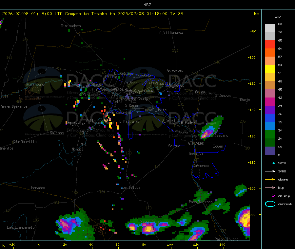Click the '-20' tick on the bottom km axis
The width and height of the screenshot is (295, 249).
click(12, 244)
